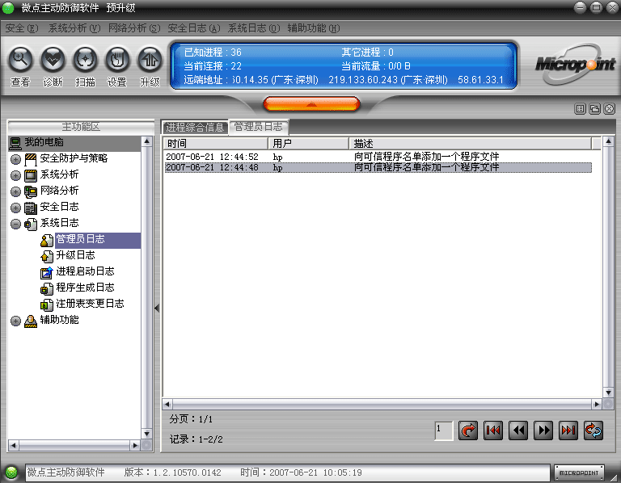Viewport: 621px width, 483px height.
Task: Click the 诊断 heart diagnose icon
Action: 53,60
